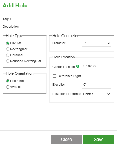117x147 pixels.
Task: Click into the Center Location field
Action: (97, 66)
